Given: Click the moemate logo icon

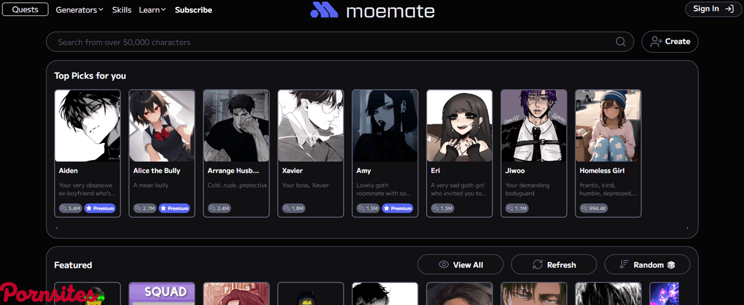Looking at the screenshot, I should click(x=324, y=10).
